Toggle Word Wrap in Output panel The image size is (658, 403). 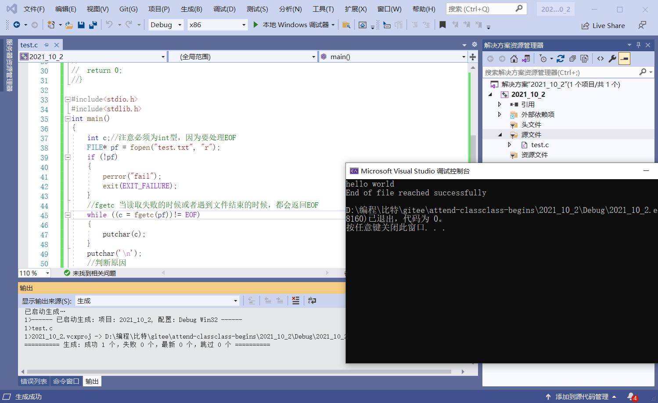[312, 300]
